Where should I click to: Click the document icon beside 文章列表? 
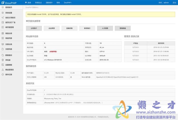[3, 49]
